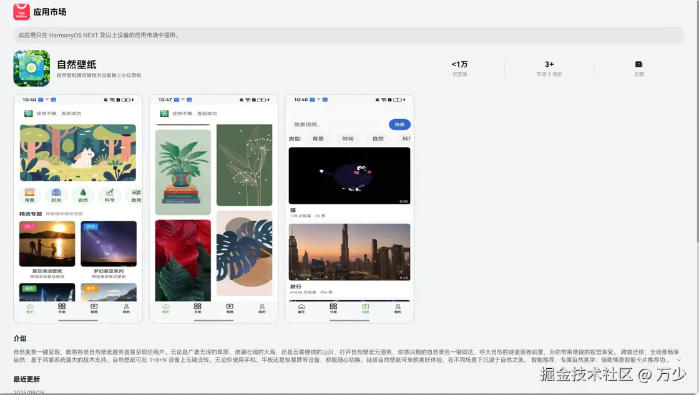Select the 时尚 type tab in video screenshot
This screenshot has height=395, width=699.
(x=348, y=139)
